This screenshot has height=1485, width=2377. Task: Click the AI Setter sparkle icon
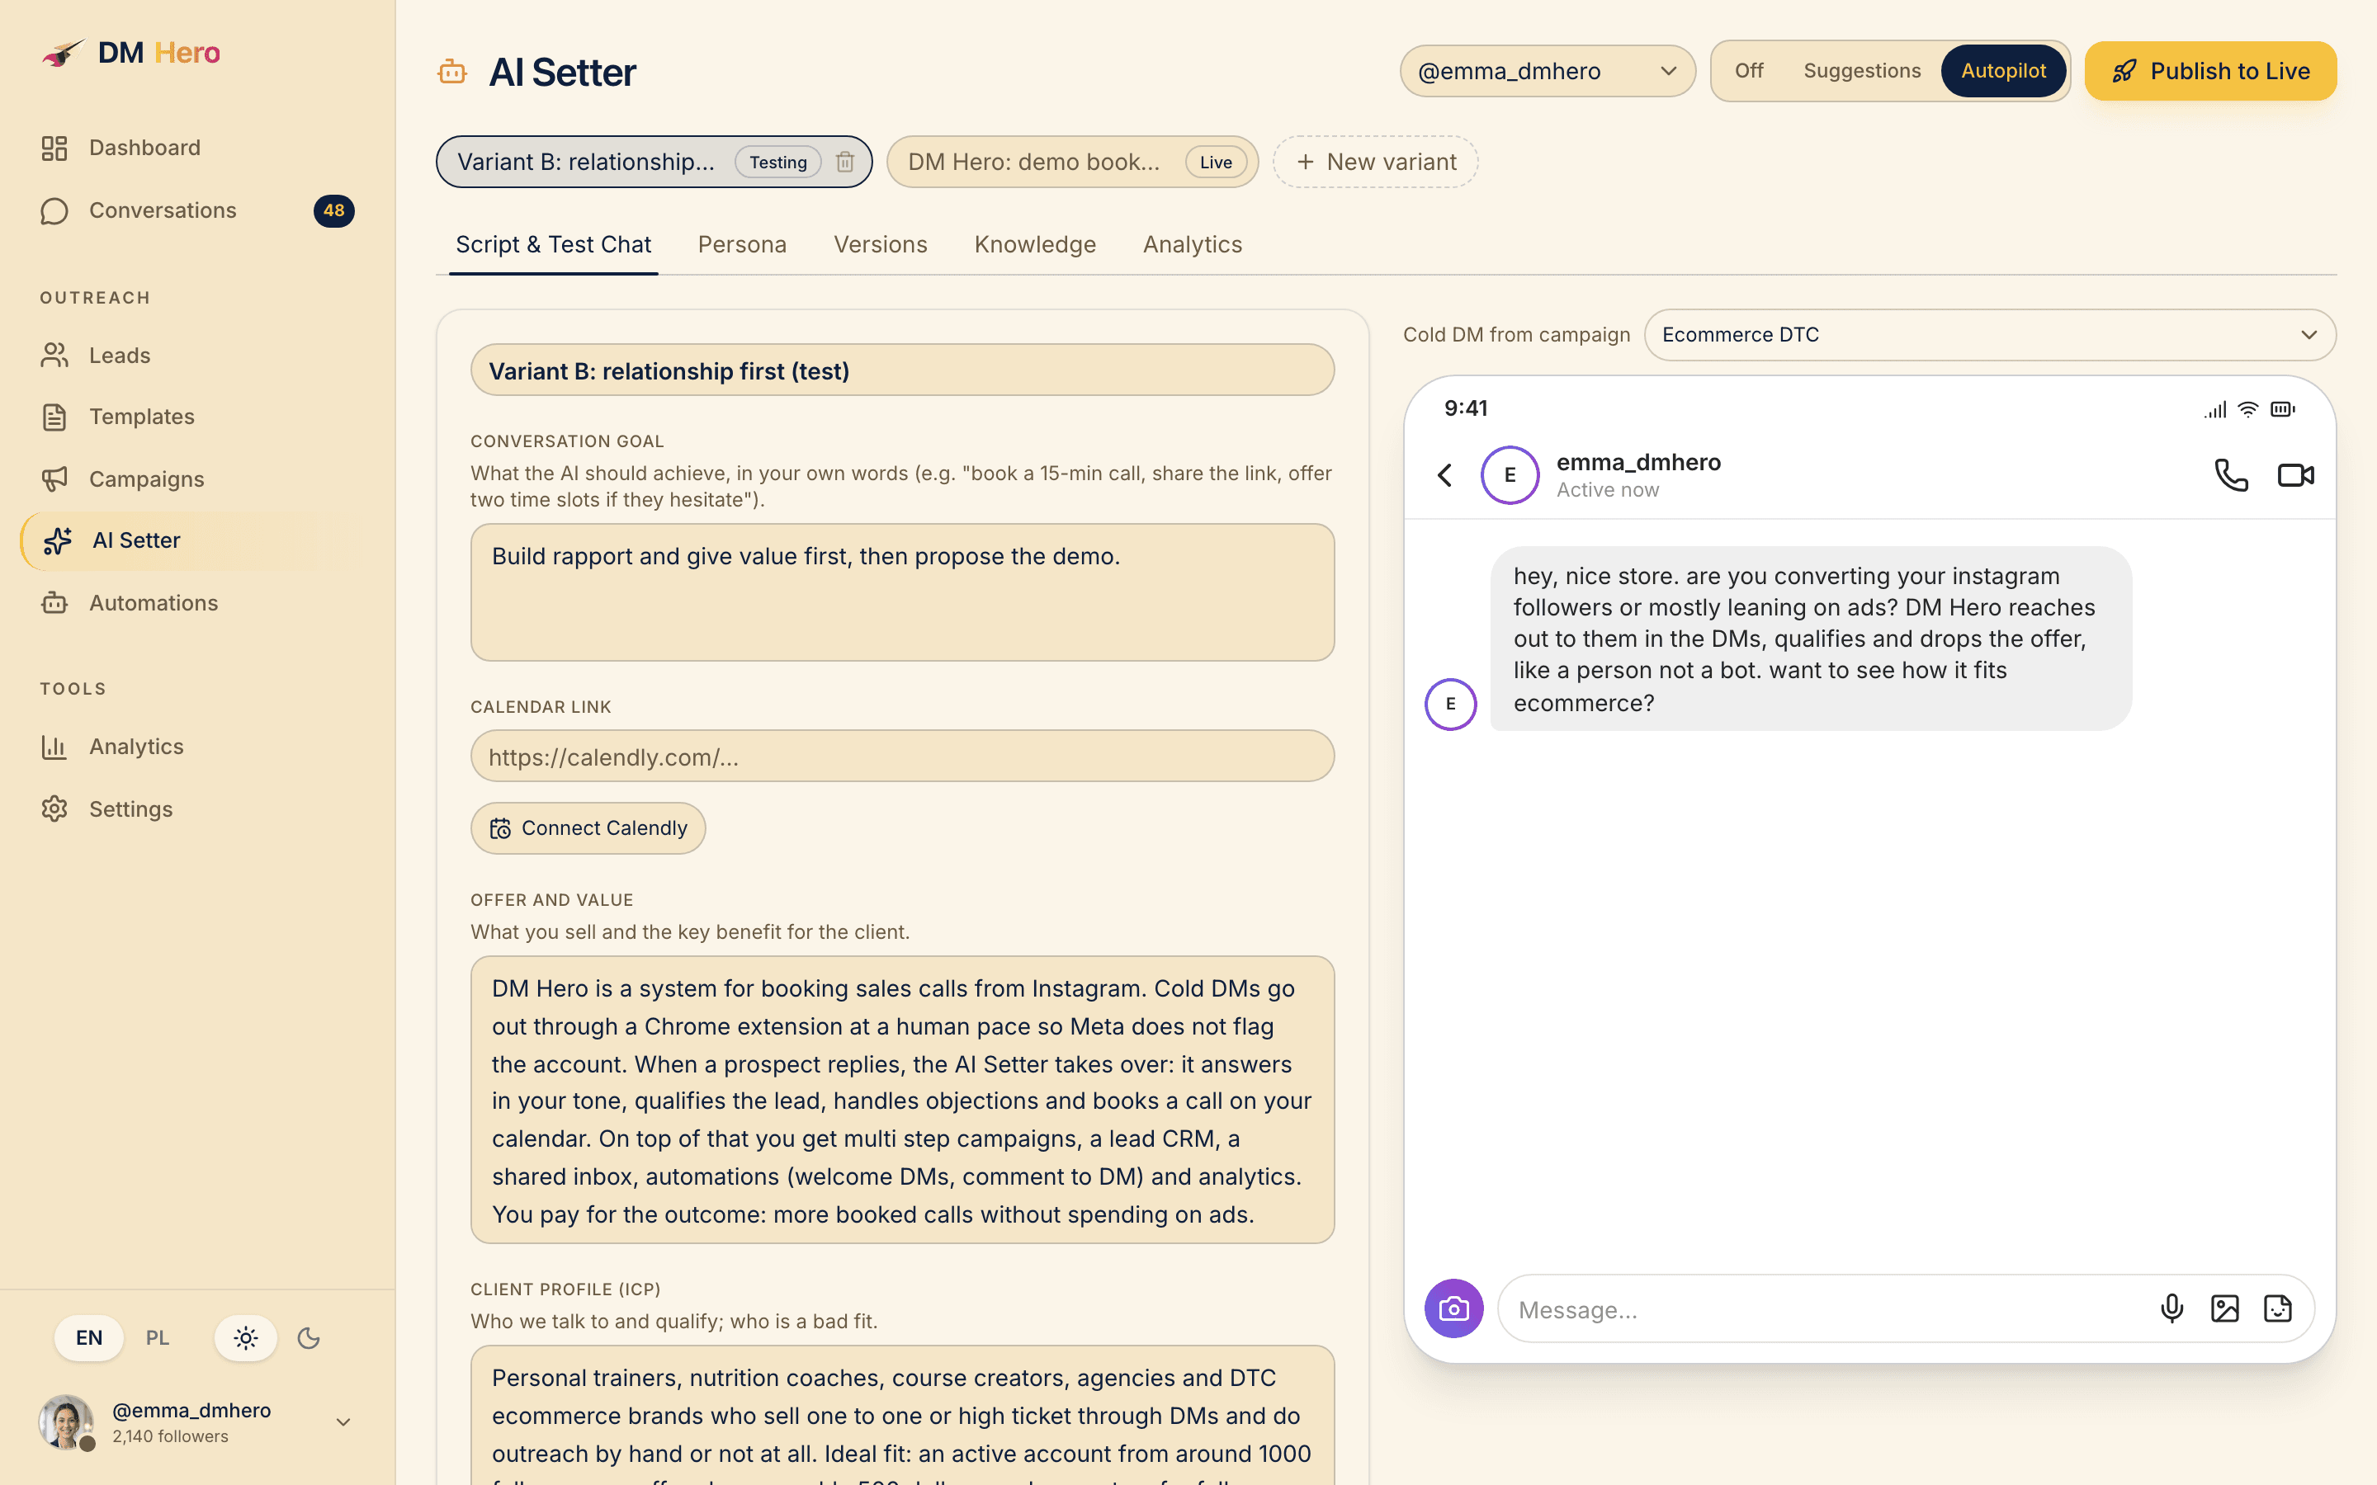coord(58,540)
